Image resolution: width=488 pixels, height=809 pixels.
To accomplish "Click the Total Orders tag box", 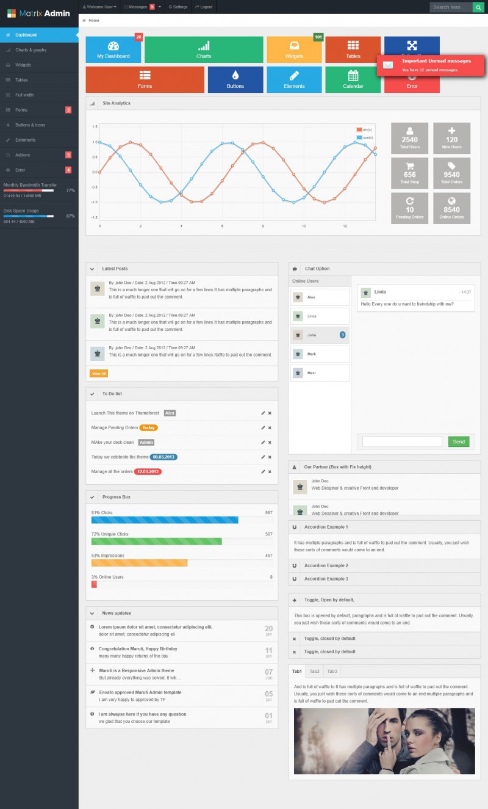I will 451,173.
